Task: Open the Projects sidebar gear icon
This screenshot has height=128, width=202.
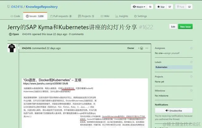Action: point(191,77)
